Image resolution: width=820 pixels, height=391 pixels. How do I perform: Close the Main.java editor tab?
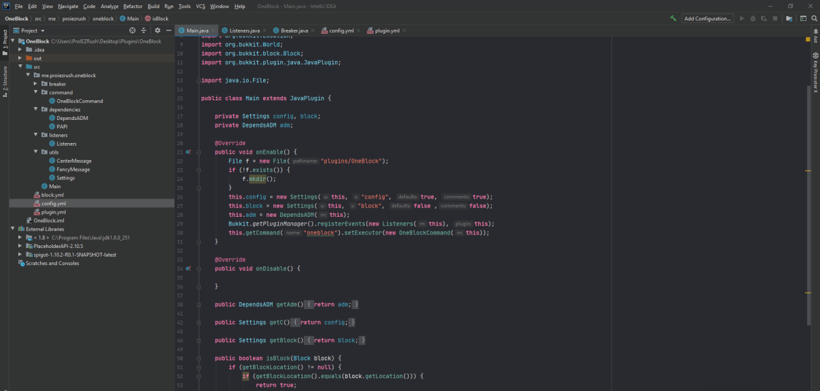coord(214,30)
